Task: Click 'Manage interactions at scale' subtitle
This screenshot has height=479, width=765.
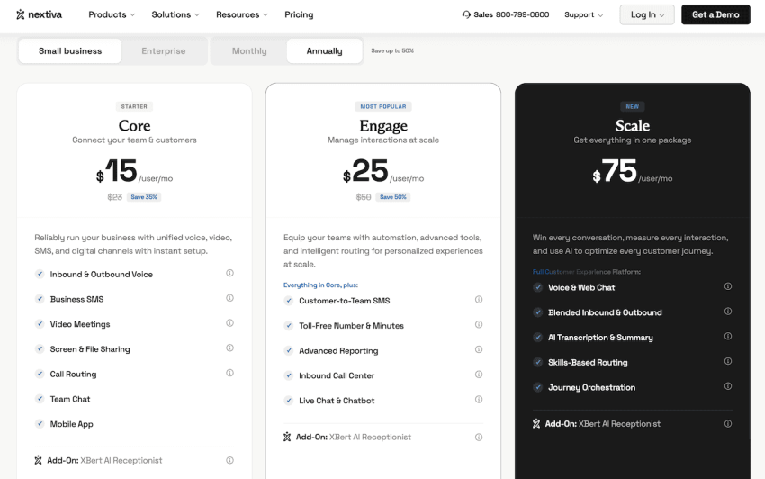Action: click(383, 140)
